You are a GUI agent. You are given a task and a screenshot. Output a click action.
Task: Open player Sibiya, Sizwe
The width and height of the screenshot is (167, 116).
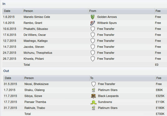click(33, 96)
